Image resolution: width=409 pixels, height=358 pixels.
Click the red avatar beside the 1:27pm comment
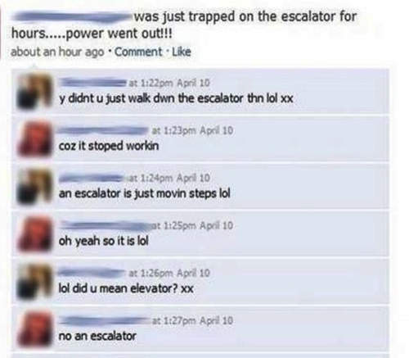point(34,329)
